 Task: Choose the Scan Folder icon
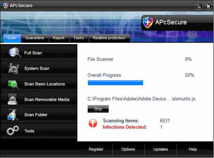[12, 115]
